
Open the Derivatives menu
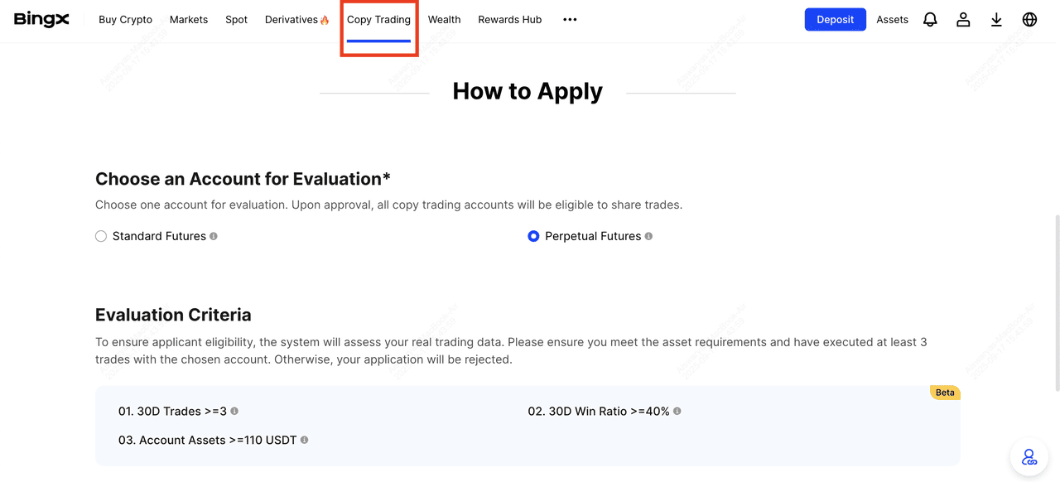[296, 20]
